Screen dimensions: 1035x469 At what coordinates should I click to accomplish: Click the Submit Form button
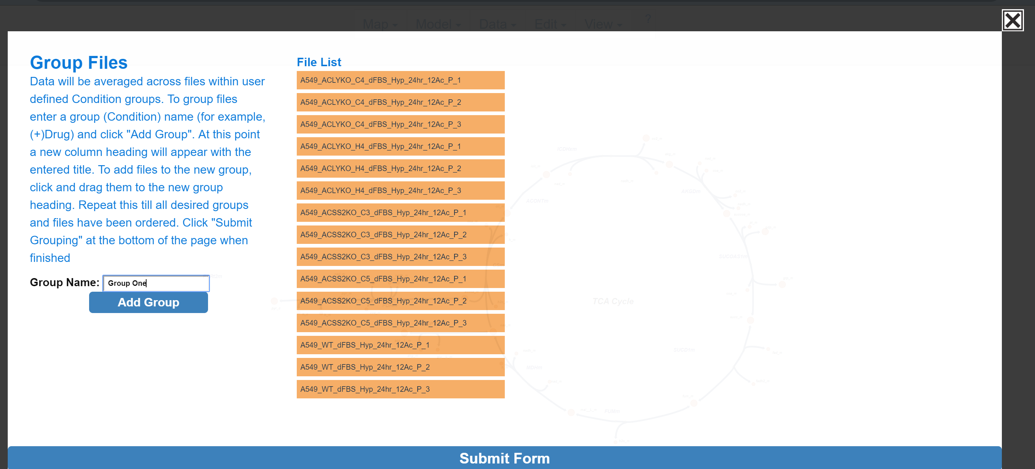[x=504, y=458]
